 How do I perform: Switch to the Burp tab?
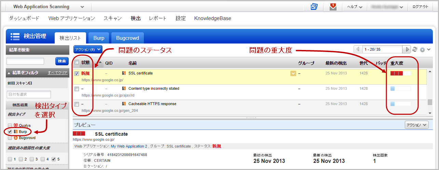(99, 38)
